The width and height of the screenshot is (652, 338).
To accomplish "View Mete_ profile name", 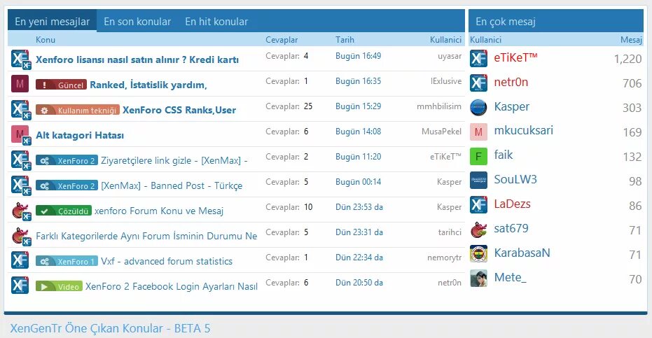I will (x=511, y=277).
